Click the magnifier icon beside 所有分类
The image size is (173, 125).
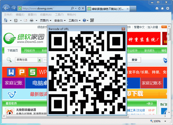click(9, 60)
